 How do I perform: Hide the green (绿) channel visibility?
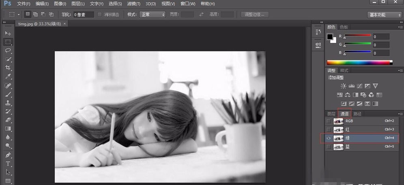[x=329, y=138]
